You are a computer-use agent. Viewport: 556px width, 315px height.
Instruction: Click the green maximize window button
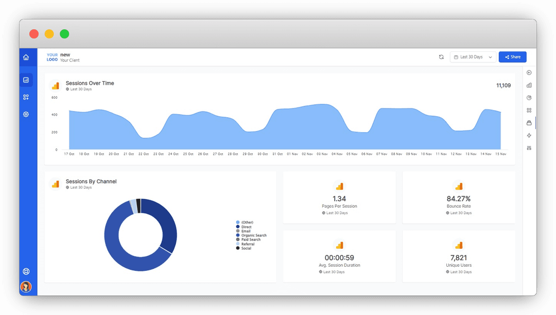point(64,34)
